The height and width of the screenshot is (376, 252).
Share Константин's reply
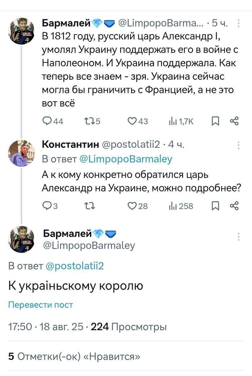(x=234, y=206)
